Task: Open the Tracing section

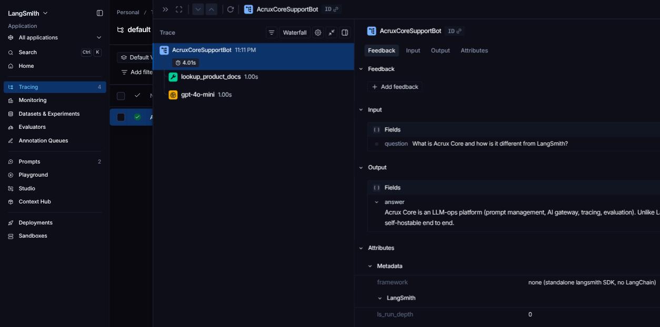Action: point(55,87)
